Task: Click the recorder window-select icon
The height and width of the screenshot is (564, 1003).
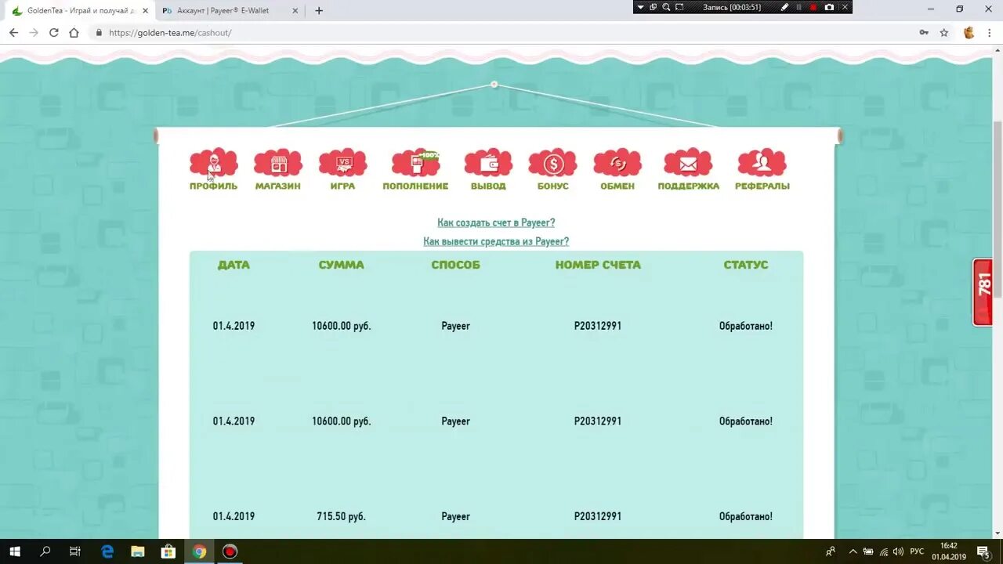Action: (653, 7)
